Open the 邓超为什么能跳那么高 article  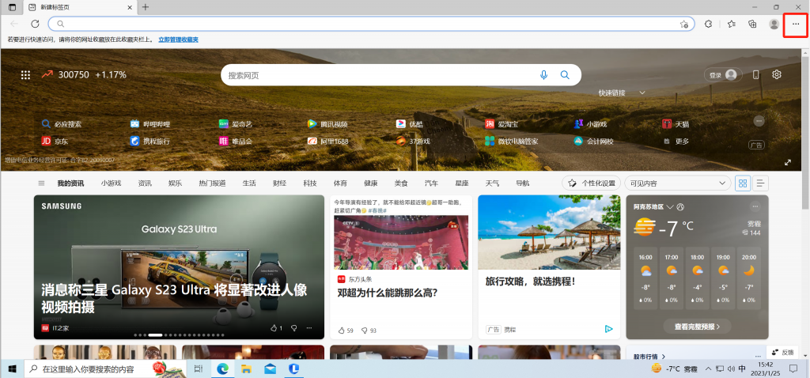pos(388,293)
